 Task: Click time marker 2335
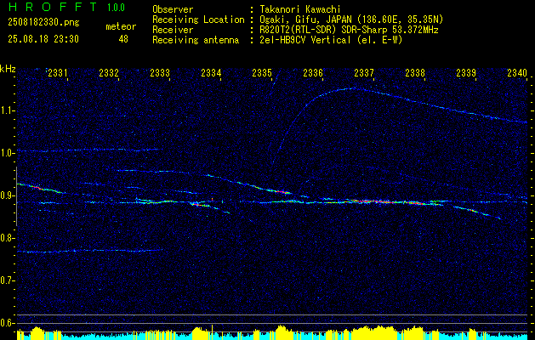pyautogui.click(x=262, y=72)
